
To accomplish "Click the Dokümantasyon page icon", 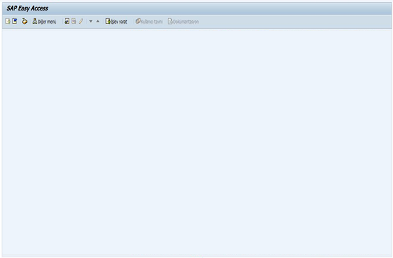I will (x=170, y=22).
